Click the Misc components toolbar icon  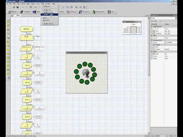(x=111, y=12)
